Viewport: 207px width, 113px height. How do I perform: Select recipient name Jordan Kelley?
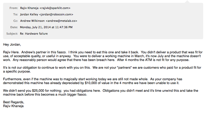[x=29, y=14]
